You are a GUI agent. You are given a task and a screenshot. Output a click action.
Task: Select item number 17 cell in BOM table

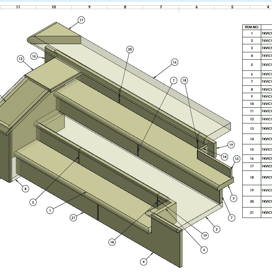coord(252,166)
